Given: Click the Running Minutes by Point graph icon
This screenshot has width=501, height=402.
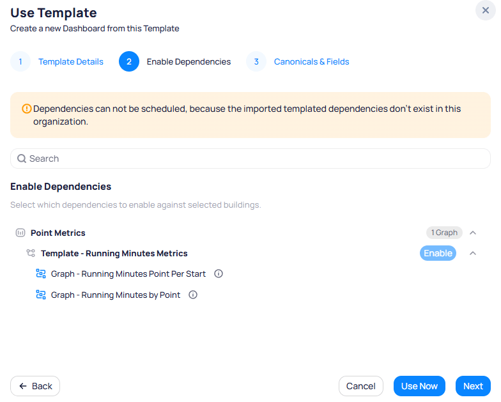Looking at the screenshot, I should click(41, 295).
